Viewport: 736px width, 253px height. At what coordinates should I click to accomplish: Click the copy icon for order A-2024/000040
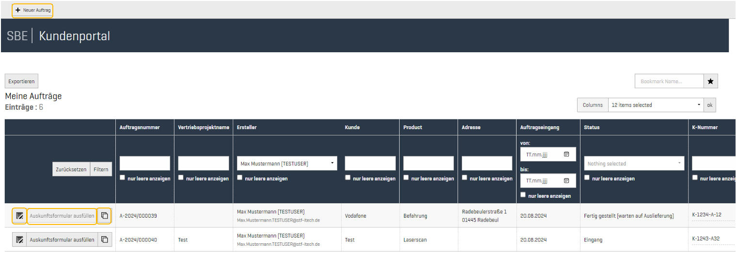104,239
